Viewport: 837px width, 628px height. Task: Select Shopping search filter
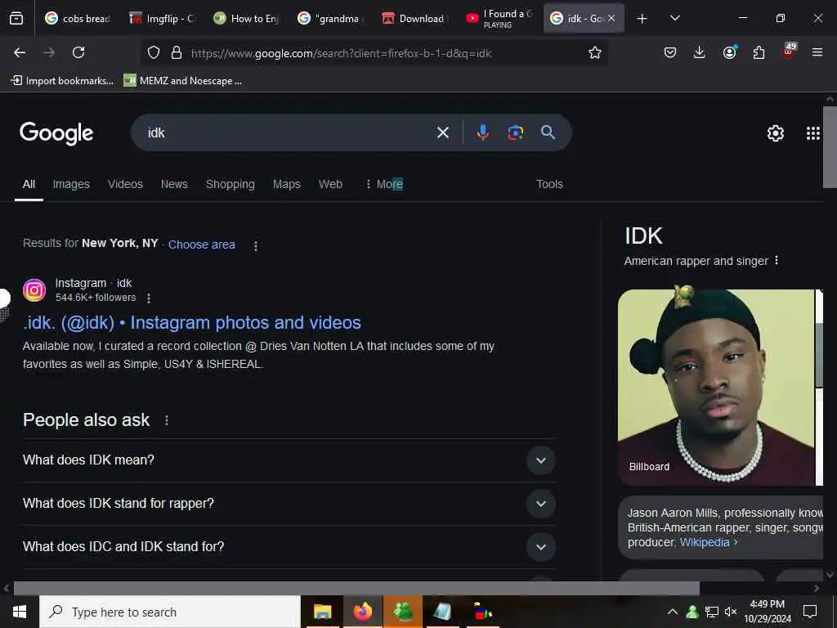(x=230, y=184)
